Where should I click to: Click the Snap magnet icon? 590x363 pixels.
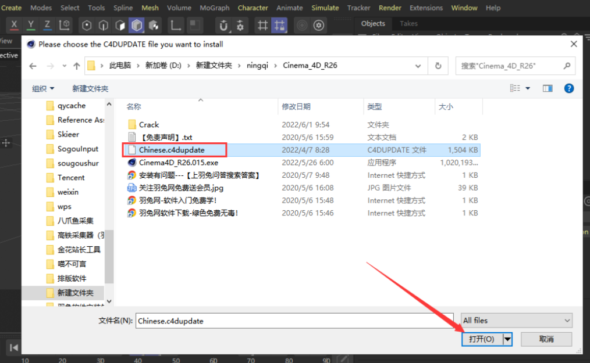(x=223, y=25)
